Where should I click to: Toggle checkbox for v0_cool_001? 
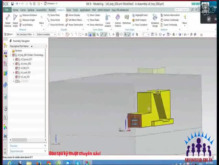pos(16,73)
